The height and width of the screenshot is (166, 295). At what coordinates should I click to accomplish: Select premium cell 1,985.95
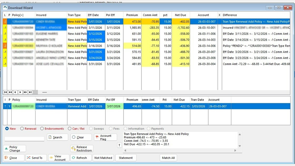[132, 28]
